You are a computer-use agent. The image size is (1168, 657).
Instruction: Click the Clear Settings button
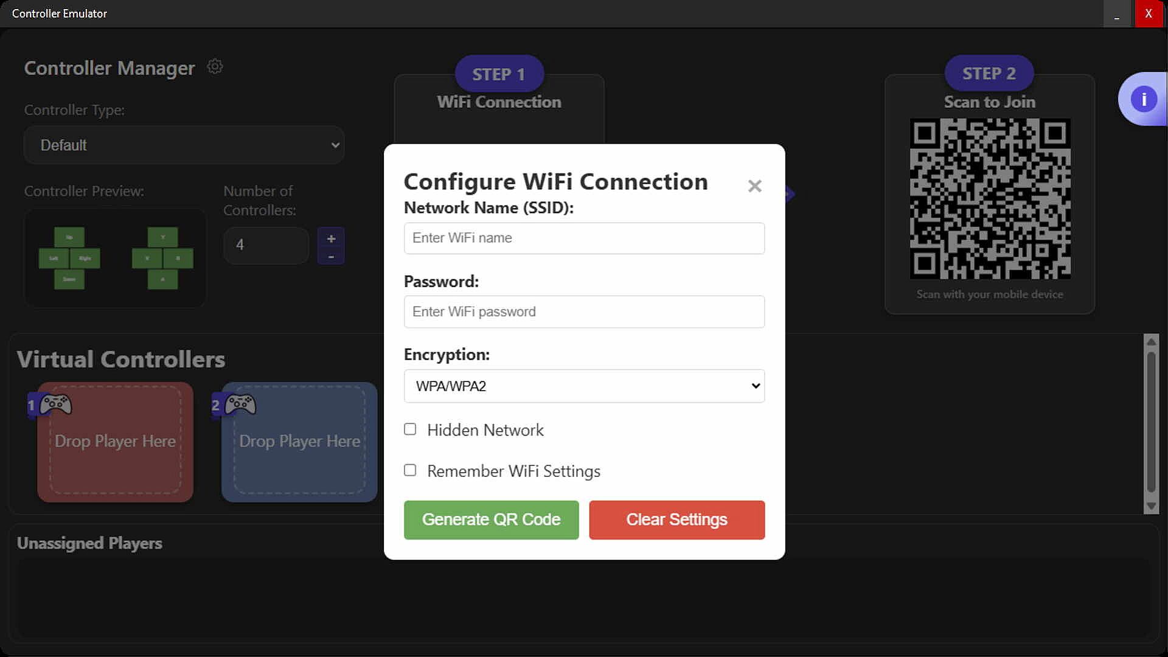click(676, 520)
